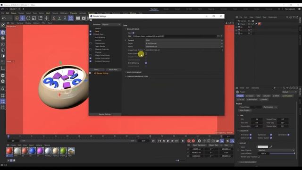
Task: Select the Model mode cube icon in left sidebar
Action: point(3,33)
